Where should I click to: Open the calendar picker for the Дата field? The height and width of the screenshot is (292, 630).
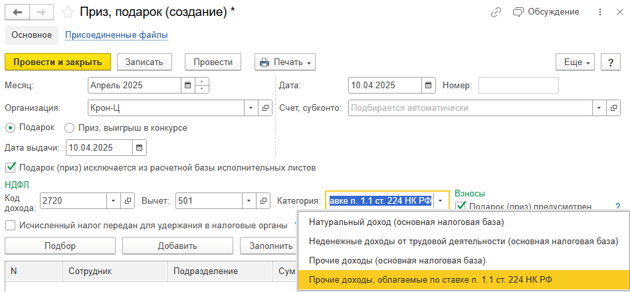pyautogui.click(x=429, y=85)
